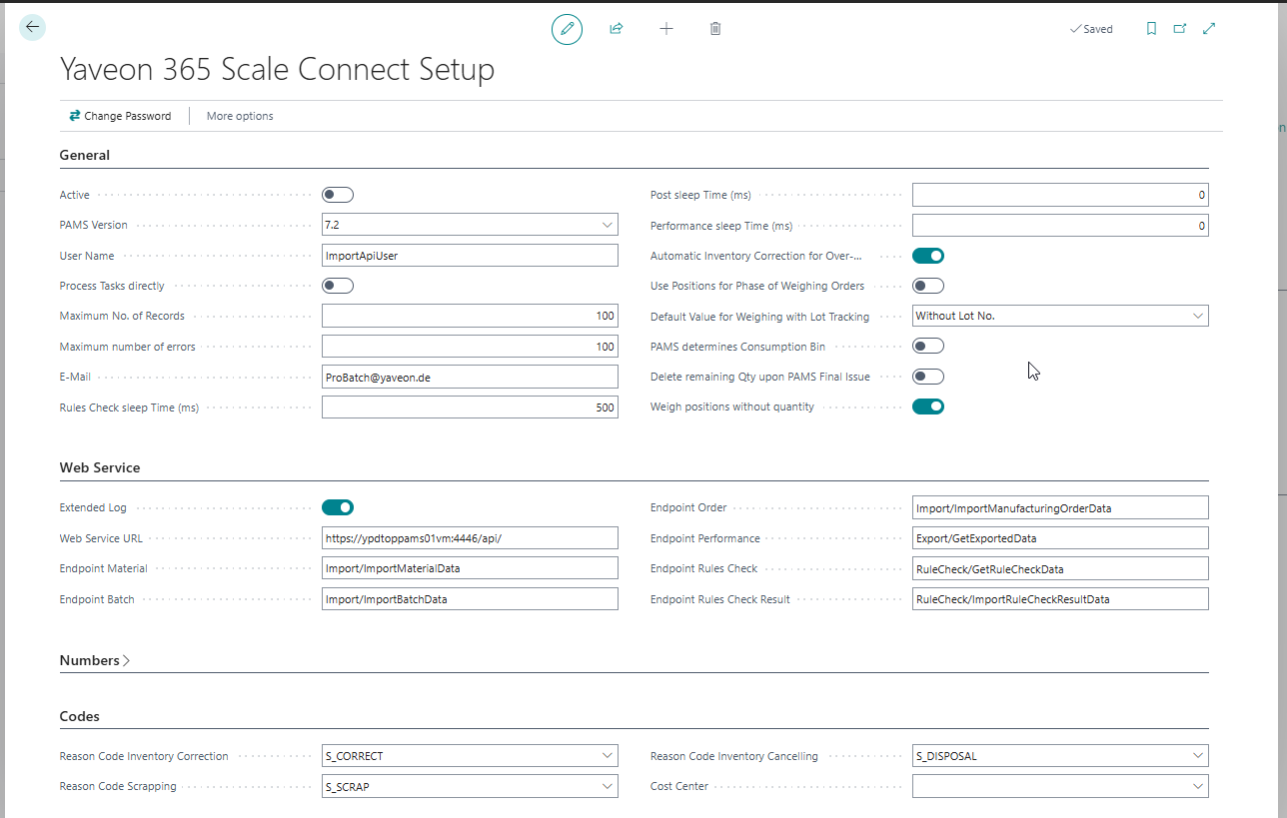Create new record with plus icon
The height and width of the screenshot is (818, 1287).
(666, 29)
